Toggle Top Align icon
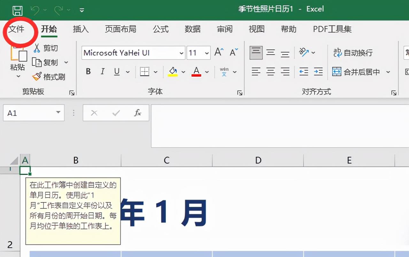Viewport: 409px width, 257px height. [x=256, y=53]
